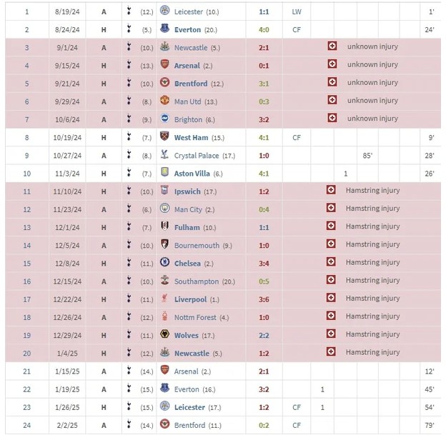Click the Chelsea club crest
Screen dimensions: 446x440
tap(165, 264)
